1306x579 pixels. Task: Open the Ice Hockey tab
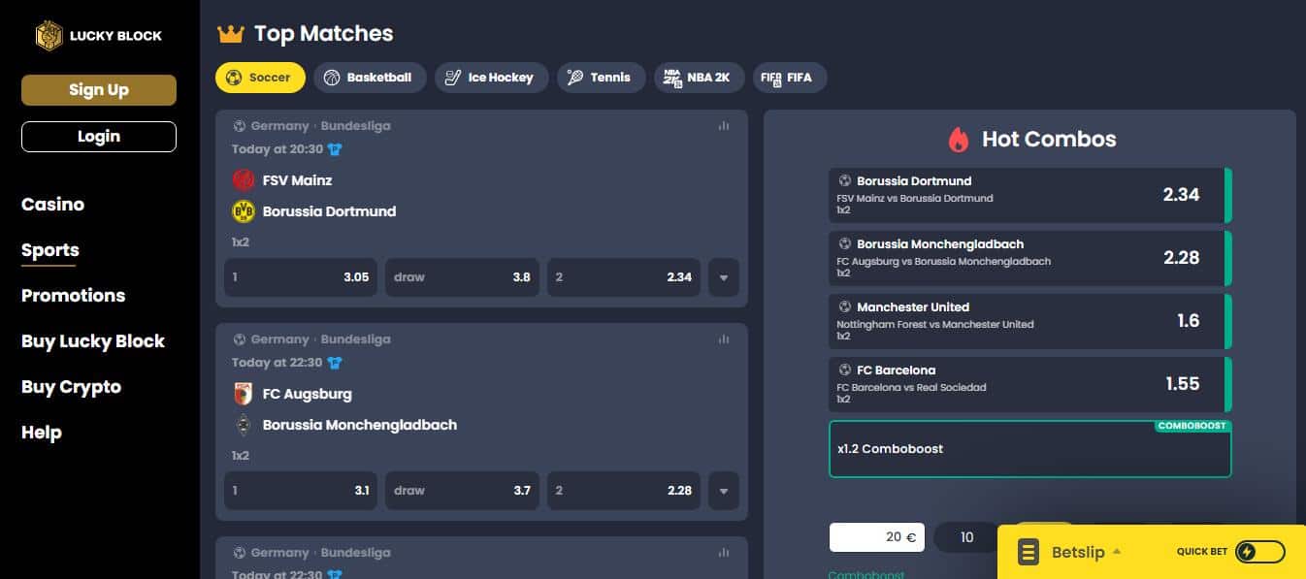tap(491, 78)
